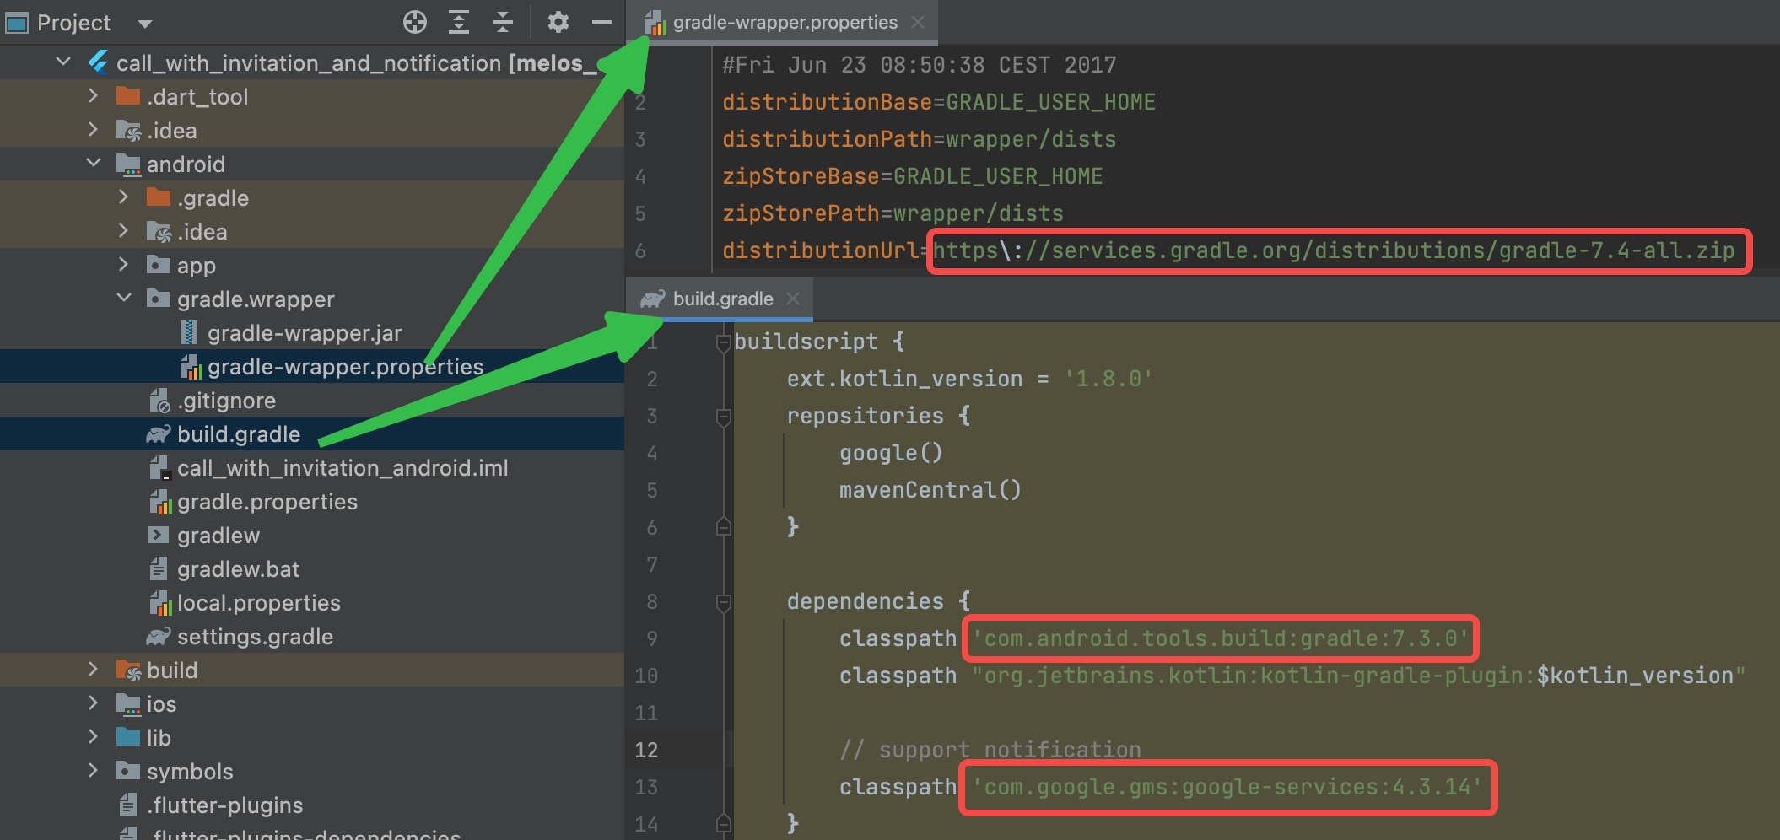Click the build.gradle elephant icon in tree
Image resolution: width=1780 pixels, height=840 pixels.
click(159, 433)
